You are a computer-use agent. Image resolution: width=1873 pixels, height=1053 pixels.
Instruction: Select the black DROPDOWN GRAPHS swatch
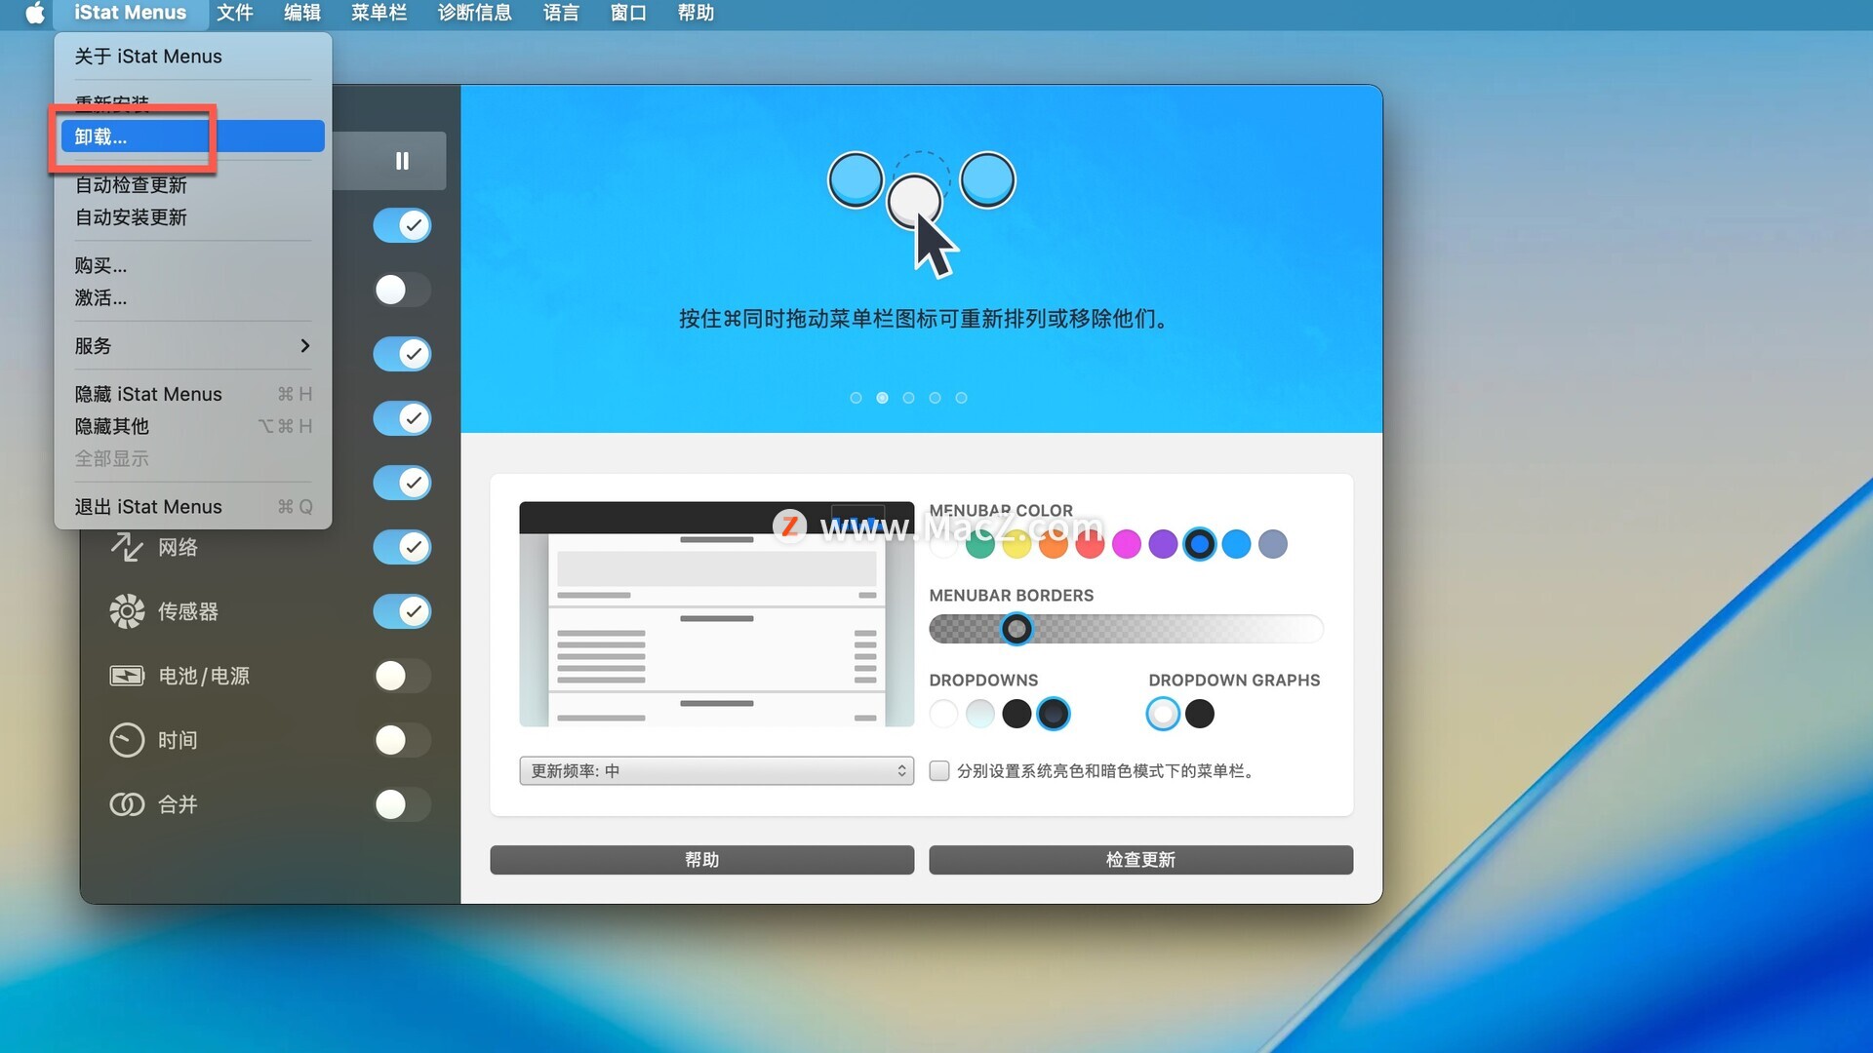(1199, 714)
